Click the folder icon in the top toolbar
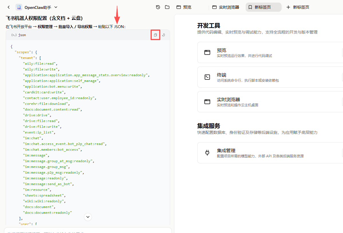 coord(167,7)
